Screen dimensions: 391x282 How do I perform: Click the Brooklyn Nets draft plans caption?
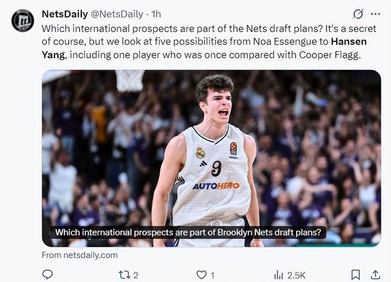187,232
